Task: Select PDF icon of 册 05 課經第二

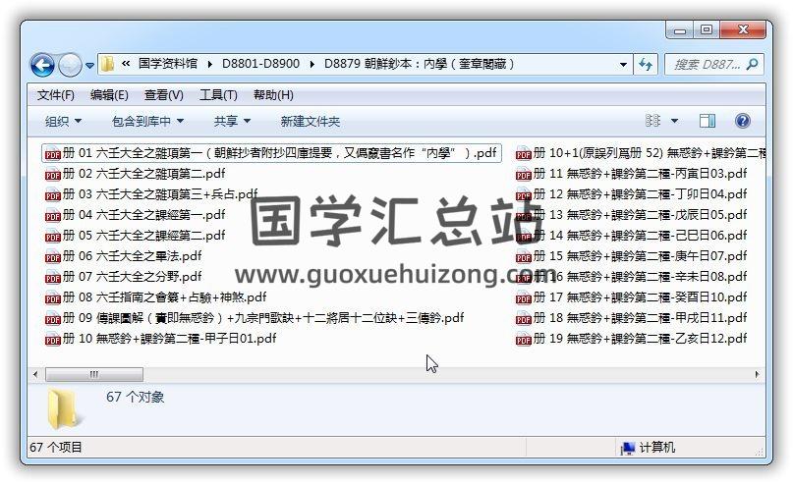Action: click(x=53, y=237)
